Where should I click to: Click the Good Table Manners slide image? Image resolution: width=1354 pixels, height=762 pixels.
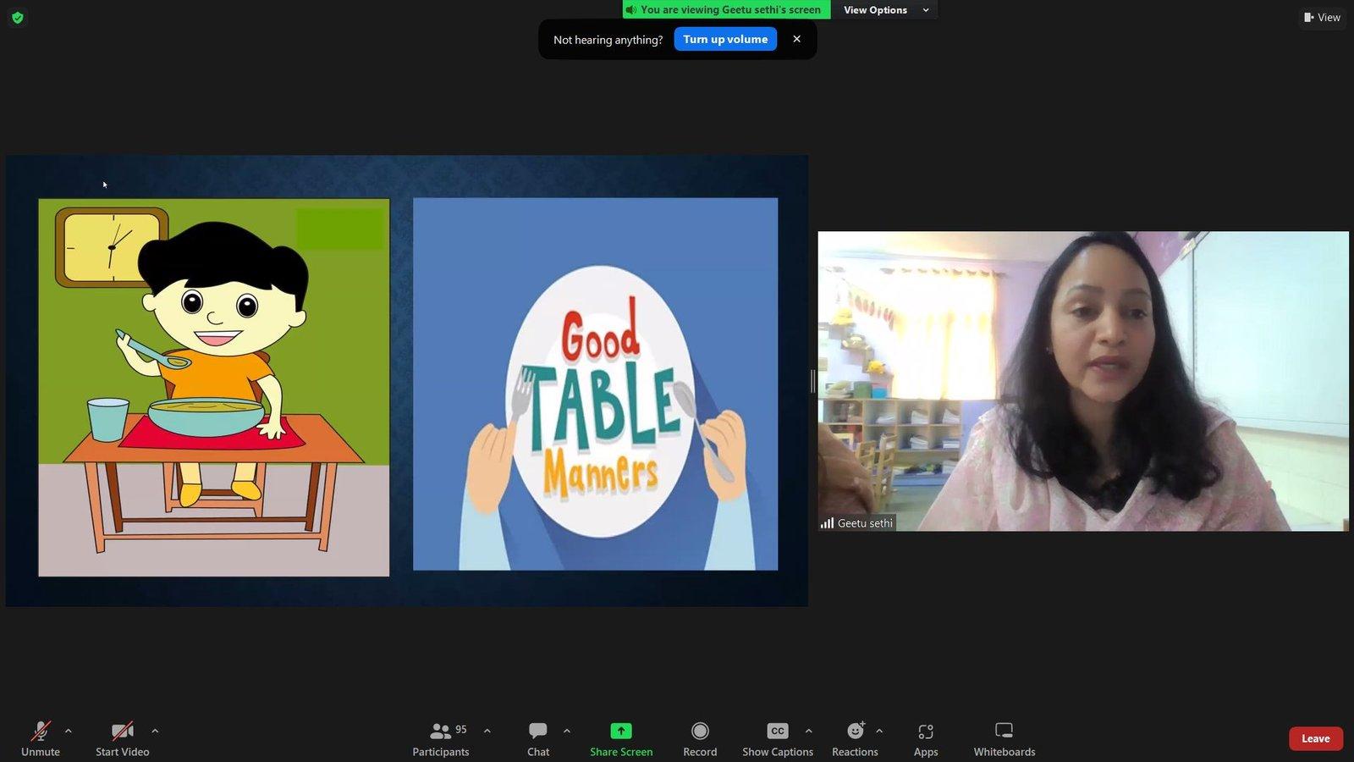595,384
